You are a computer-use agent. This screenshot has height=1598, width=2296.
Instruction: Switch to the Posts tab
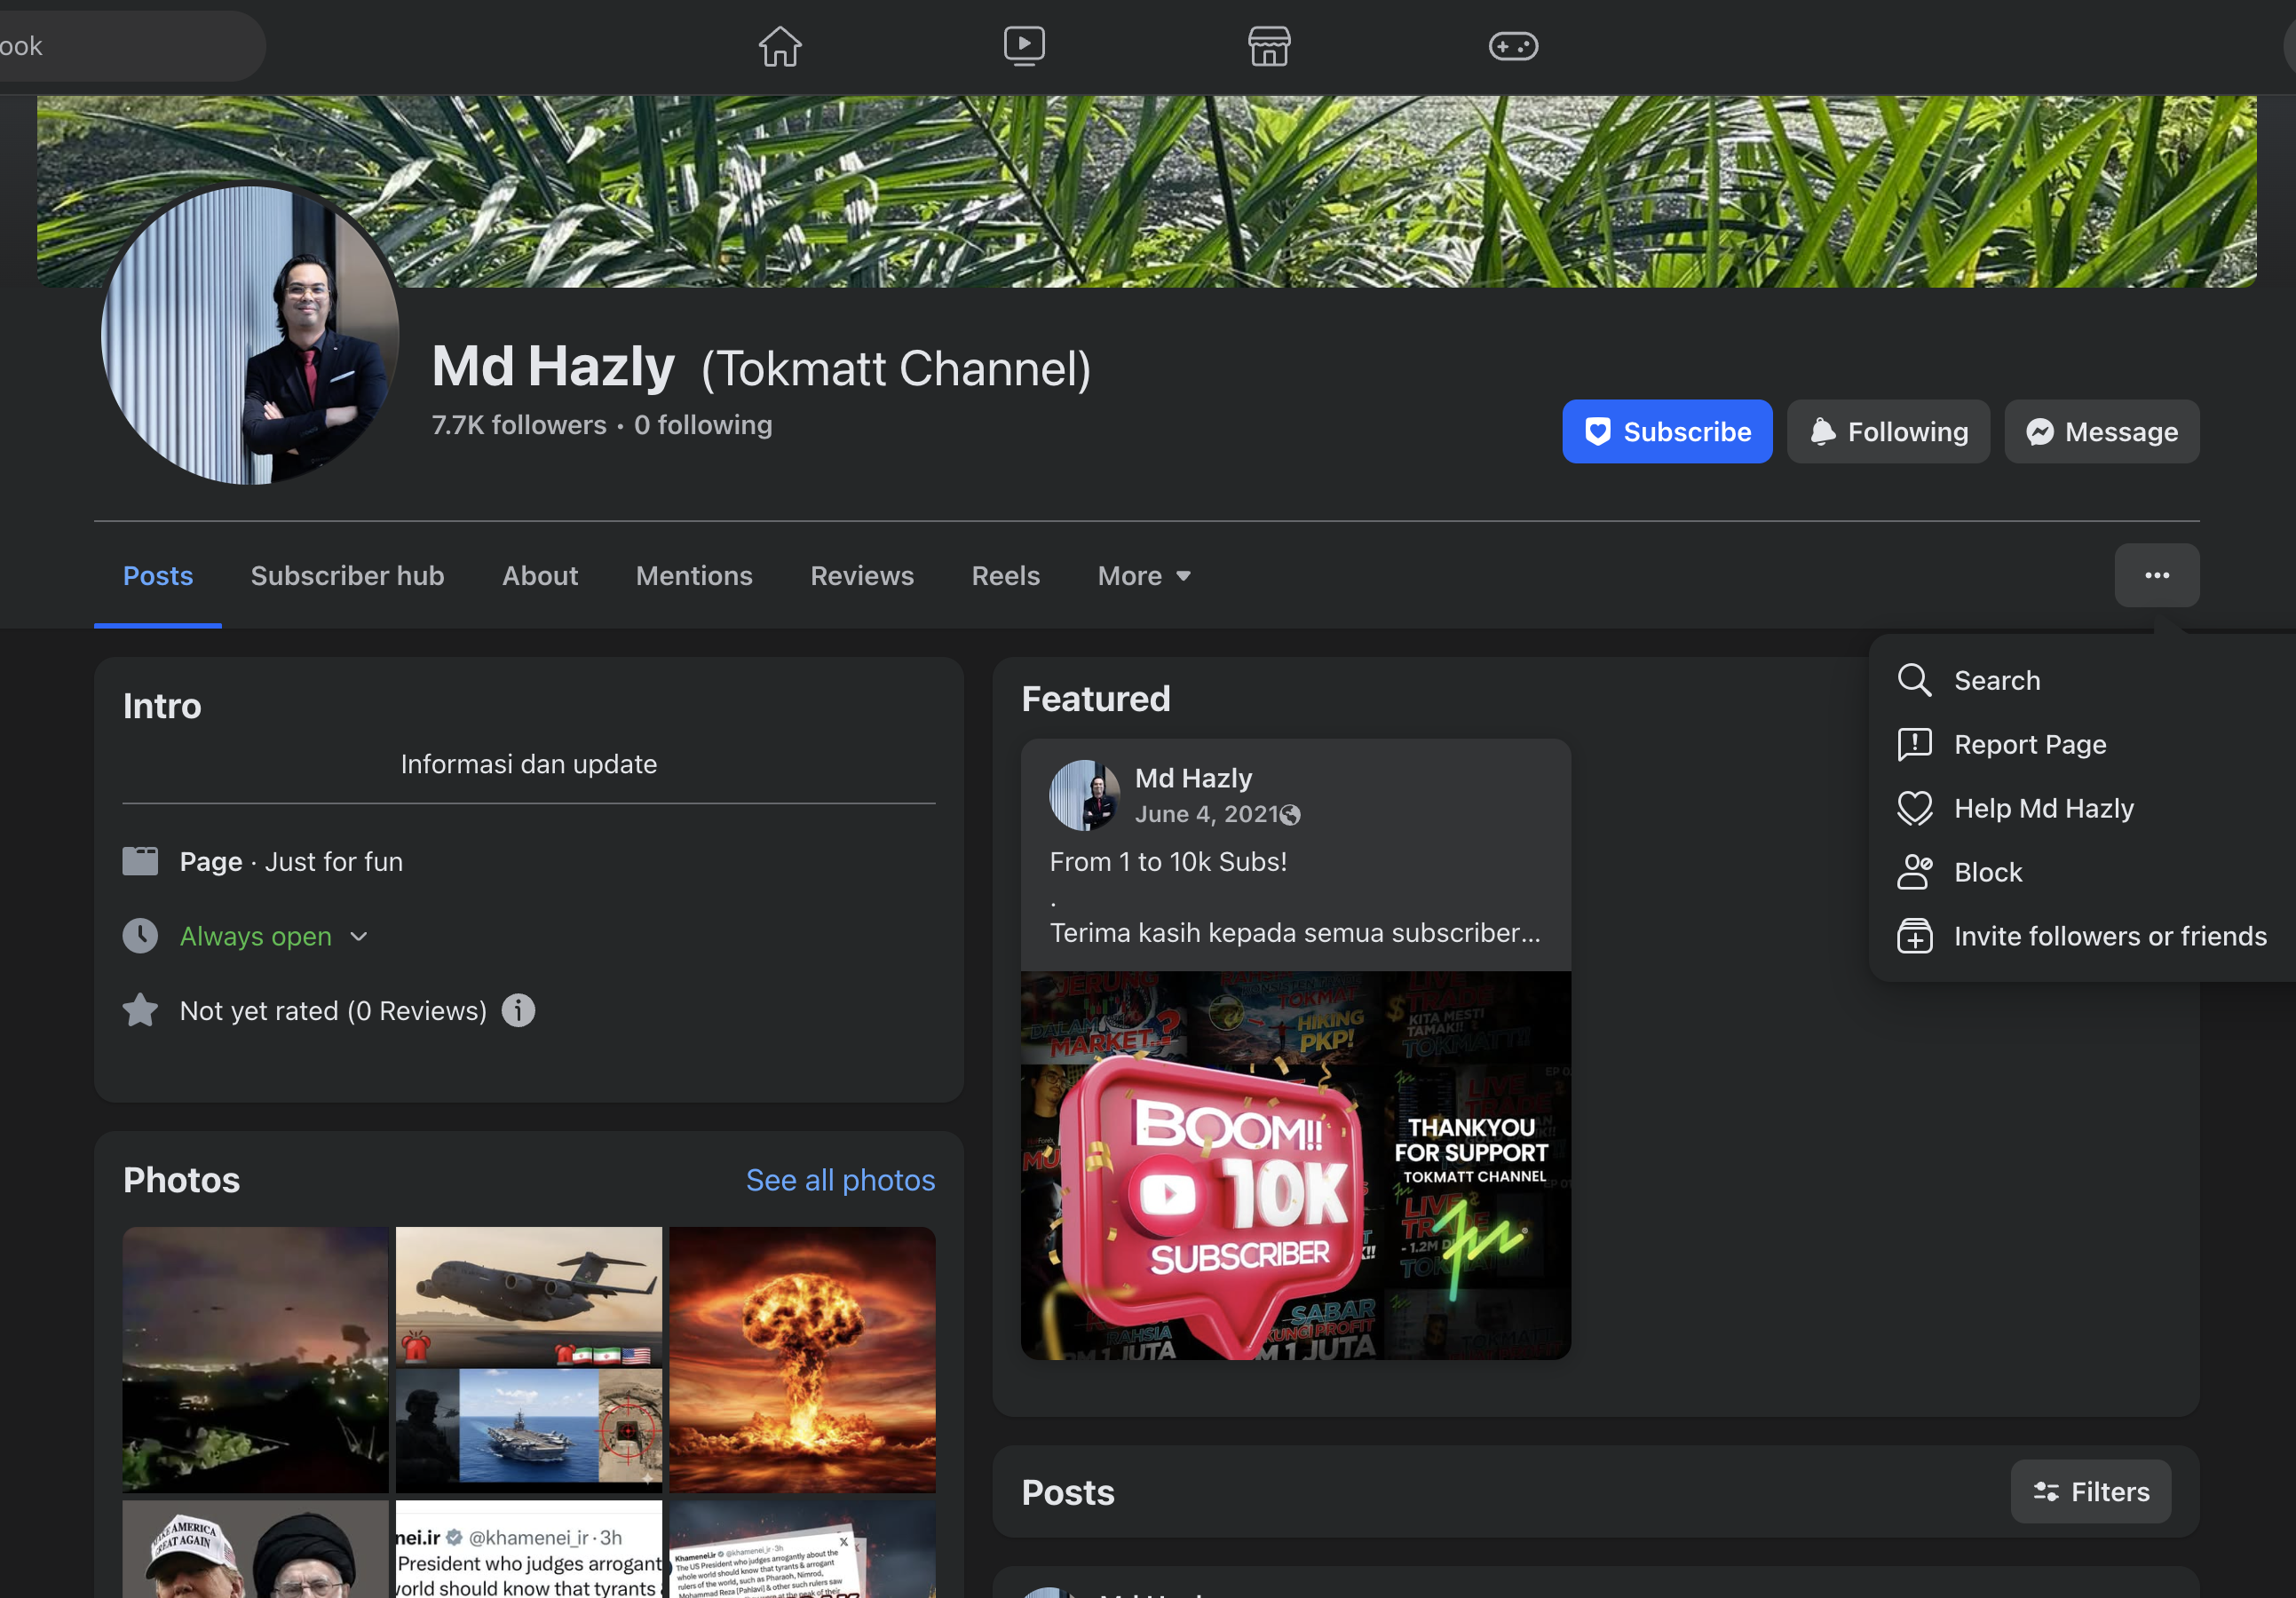click(x=158, y=576)
